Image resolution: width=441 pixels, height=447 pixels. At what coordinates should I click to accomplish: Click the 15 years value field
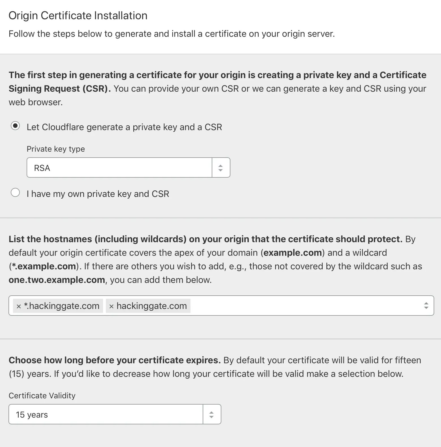click(x=32, y=414)
